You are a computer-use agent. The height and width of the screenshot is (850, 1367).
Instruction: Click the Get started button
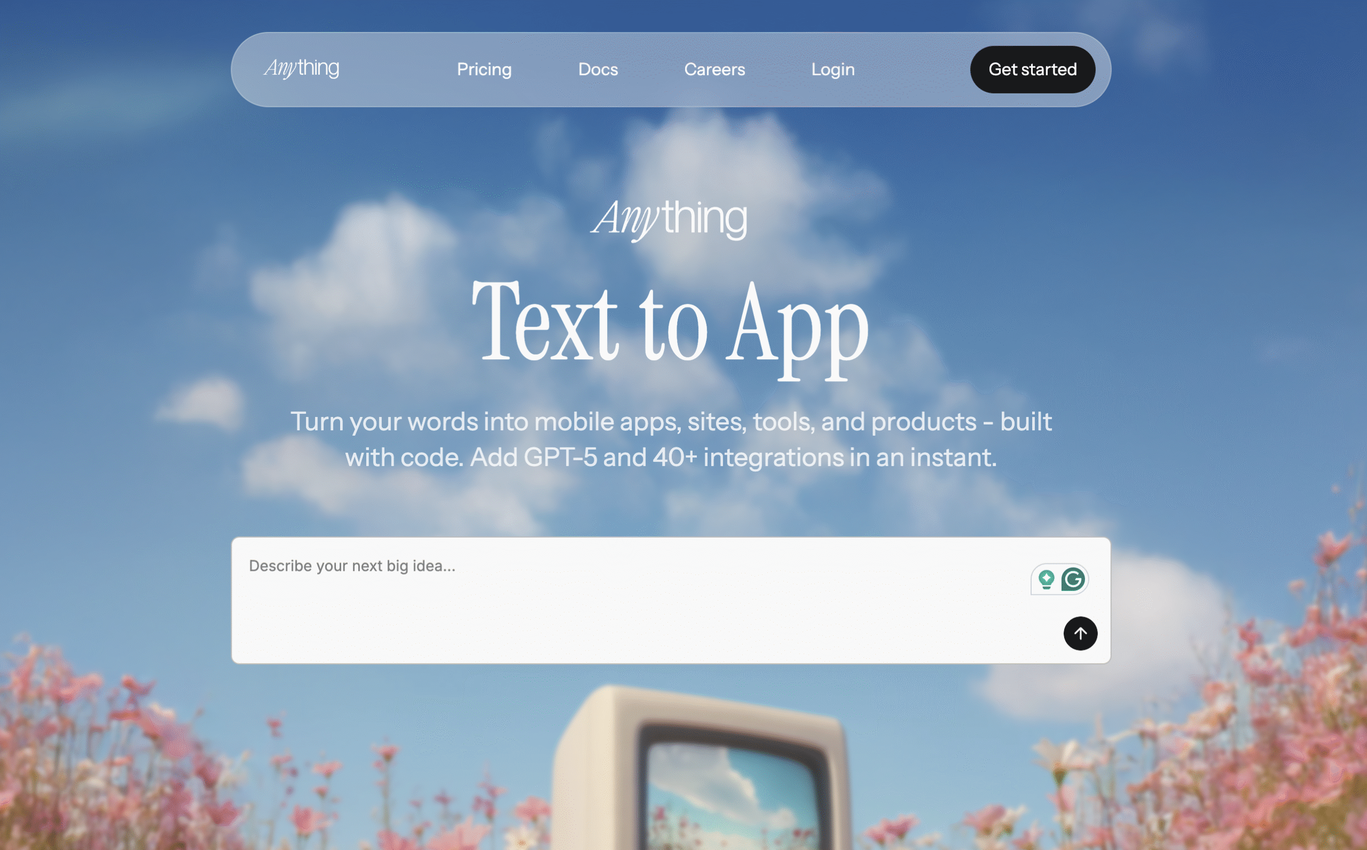tap(1032, 69)
